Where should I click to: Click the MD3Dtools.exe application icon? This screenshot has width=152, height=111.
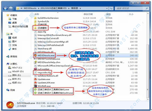coord(35,56)
